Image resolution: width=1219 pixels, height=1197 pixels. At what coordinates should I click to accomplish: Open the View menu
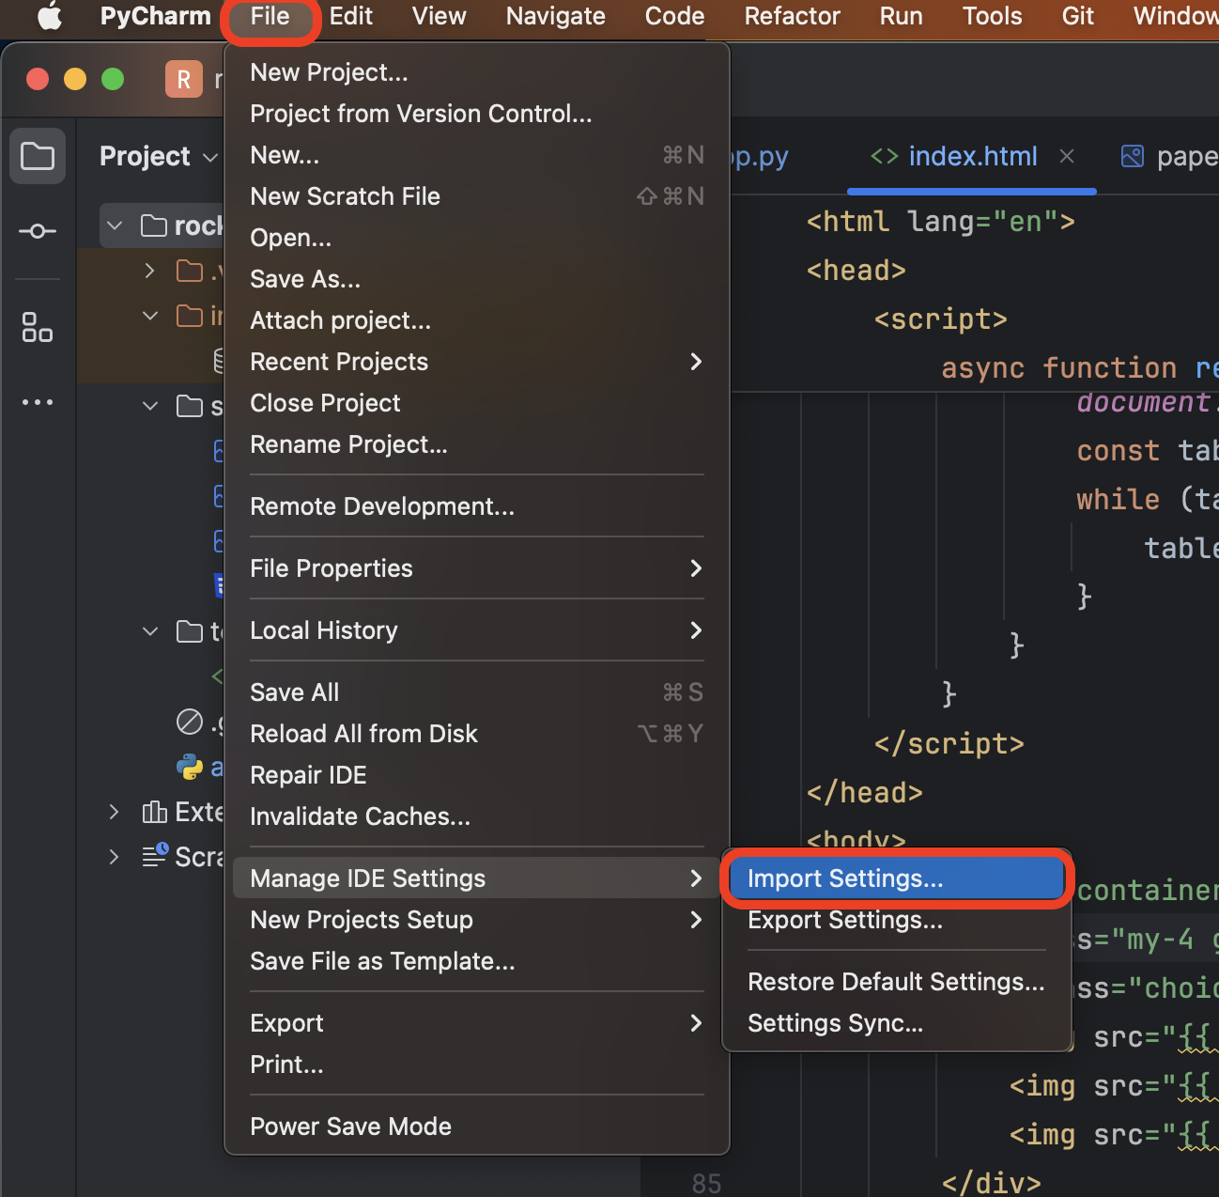(439, 16)
